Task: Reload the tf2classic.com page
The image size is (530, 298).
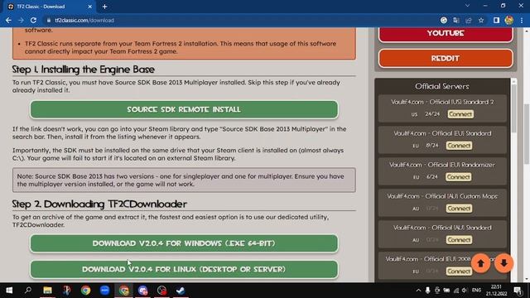Action: point(33,20)
